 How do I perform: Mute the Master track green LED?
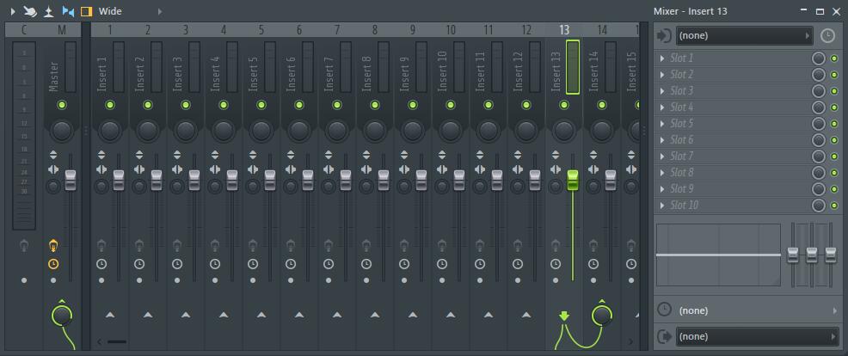click(x=62, y=105)
